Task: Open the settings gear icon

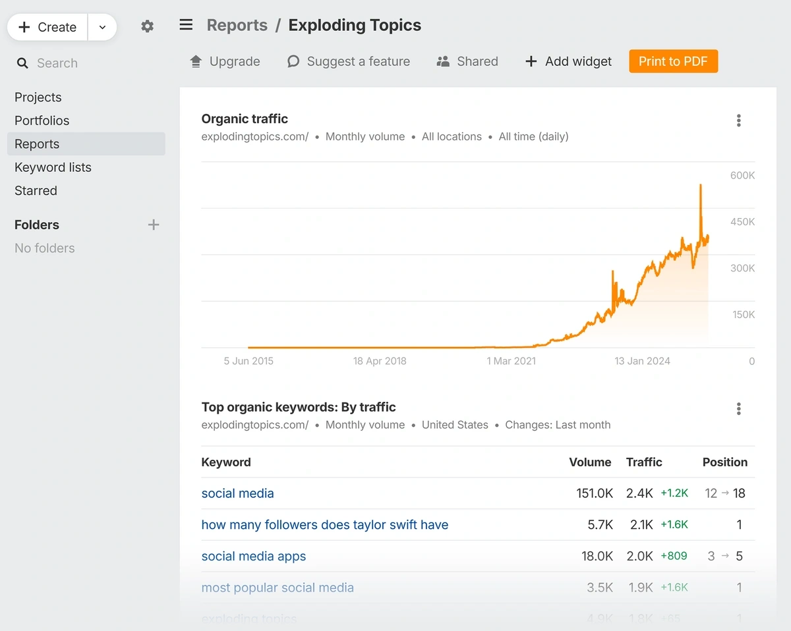Action: (147, 26)
